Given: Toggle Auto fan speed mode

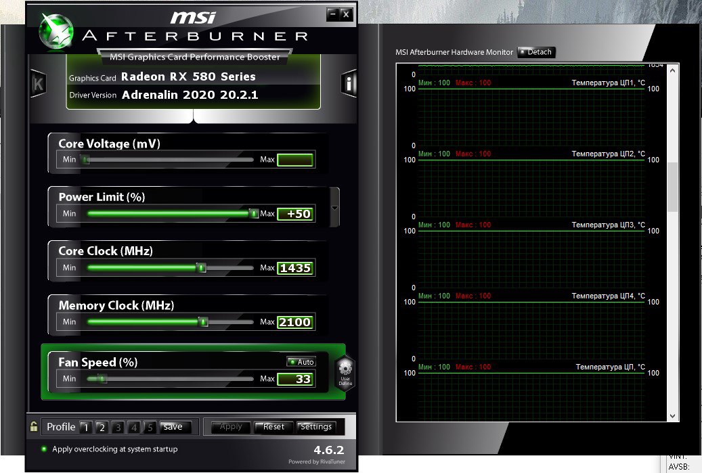Looking at the screenshot, I should click(x=301, y=361).
